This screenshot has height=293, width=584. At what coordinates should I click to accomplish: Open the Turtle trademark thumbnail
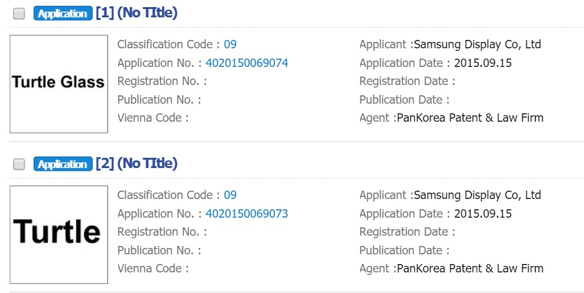tap(59, 234)
